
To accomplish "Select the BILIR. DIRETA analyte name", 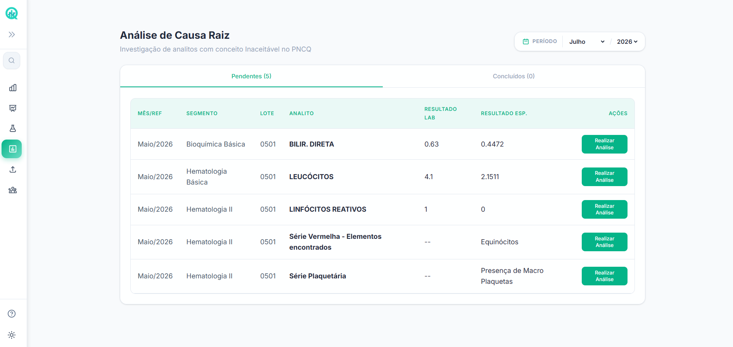I will [311, 144].
